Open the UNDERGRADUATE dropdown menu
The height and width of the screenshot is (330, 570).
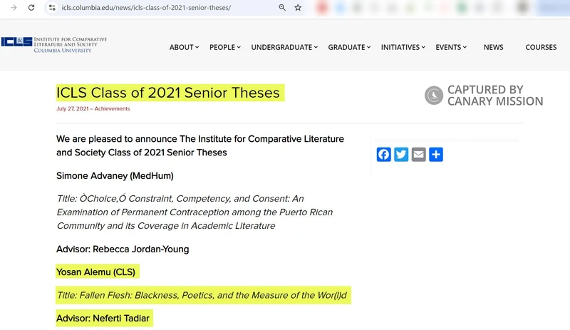click(x=284, y=47)
